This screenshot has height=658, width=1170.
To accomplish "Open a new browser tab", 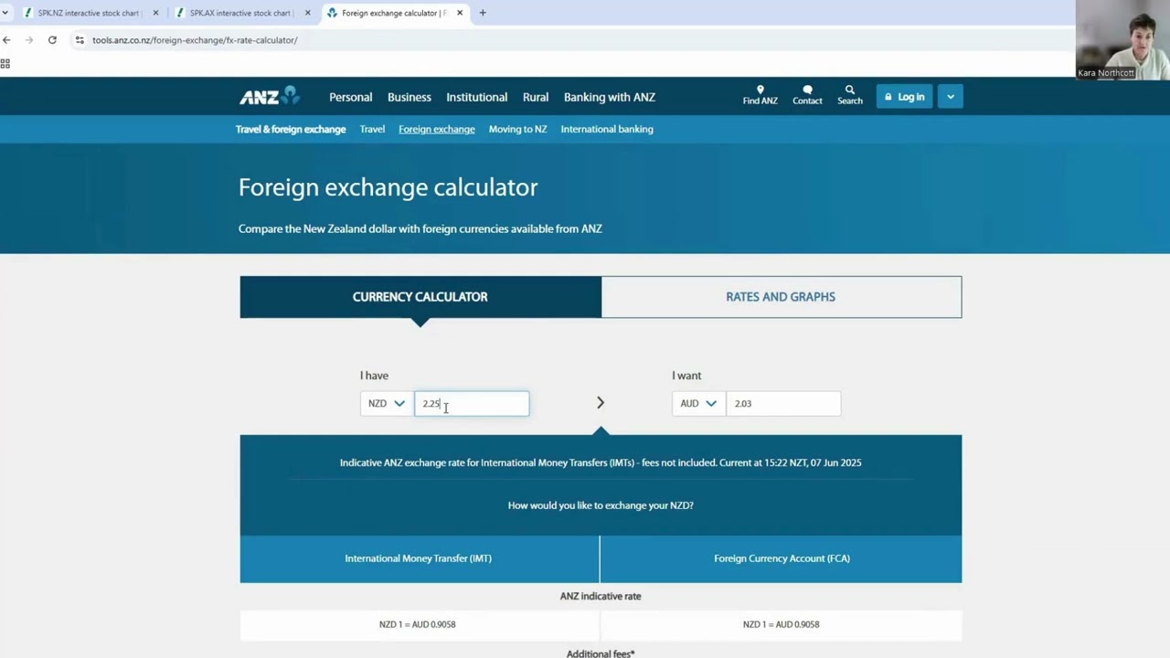I will coord(483,13).
